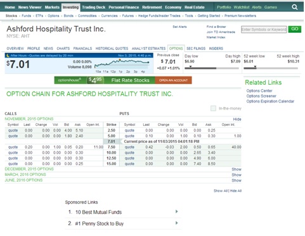Open the Historical Quotes tab
Image resolution: width=305 pixels, height=236 pixels.
112,49
